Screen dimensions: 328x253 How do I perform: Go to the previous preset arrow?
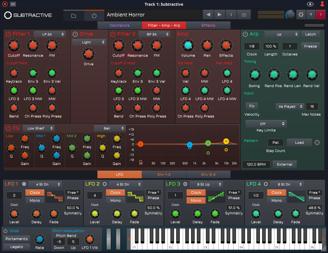click(208, 15)
